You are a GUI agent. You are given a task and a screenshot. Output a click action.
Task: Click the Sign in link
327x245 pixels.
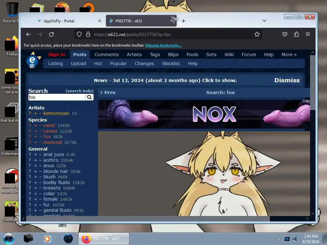point(57,55)
